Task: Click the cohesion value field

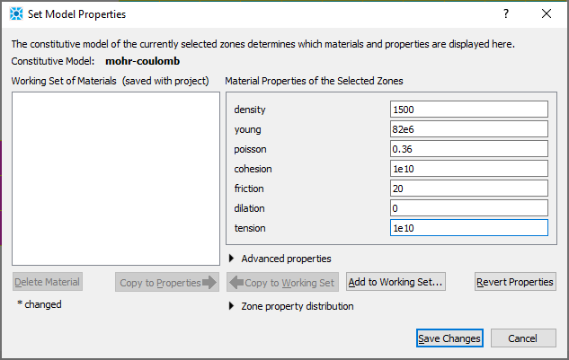Action: tap(468, 169)
